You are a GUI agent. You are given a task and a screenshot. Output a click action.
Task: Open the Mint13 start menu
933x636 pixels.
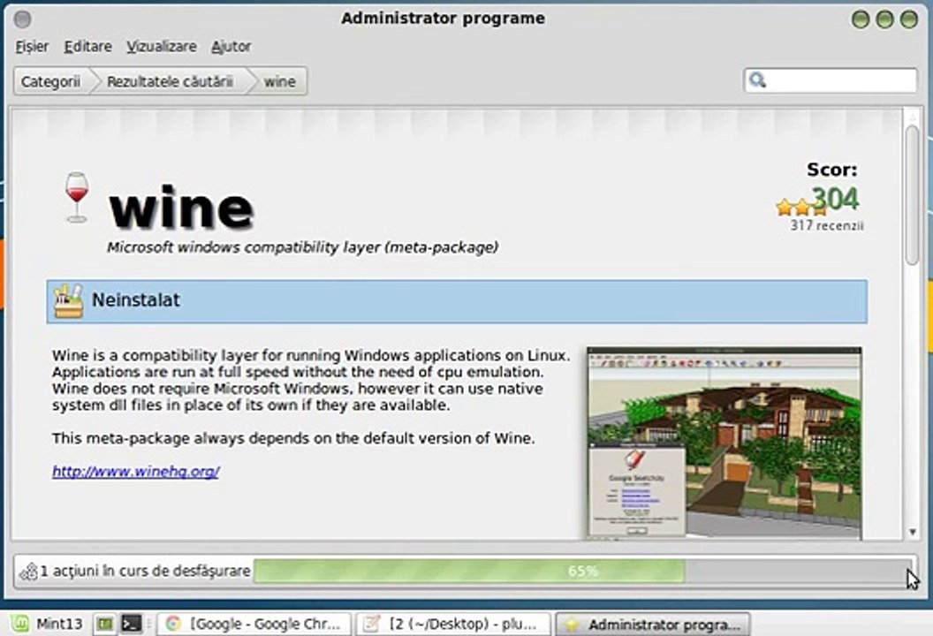(x=45, y=625)
